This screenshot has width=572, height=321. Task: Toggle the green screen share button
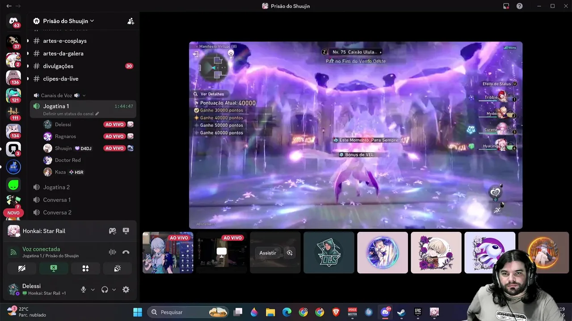[x=54, y=268]
